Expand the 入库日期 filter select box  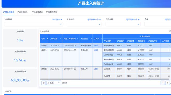pyautogui.click(x=33, y=24)
